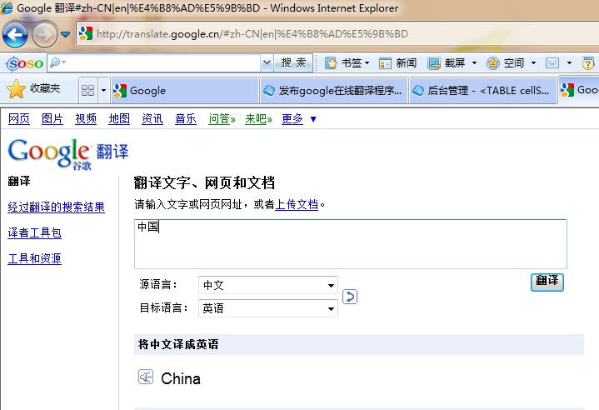The image size is (599, 410).
Task: Click the 翻译 translate button
Action: click(x=547, y=282)
